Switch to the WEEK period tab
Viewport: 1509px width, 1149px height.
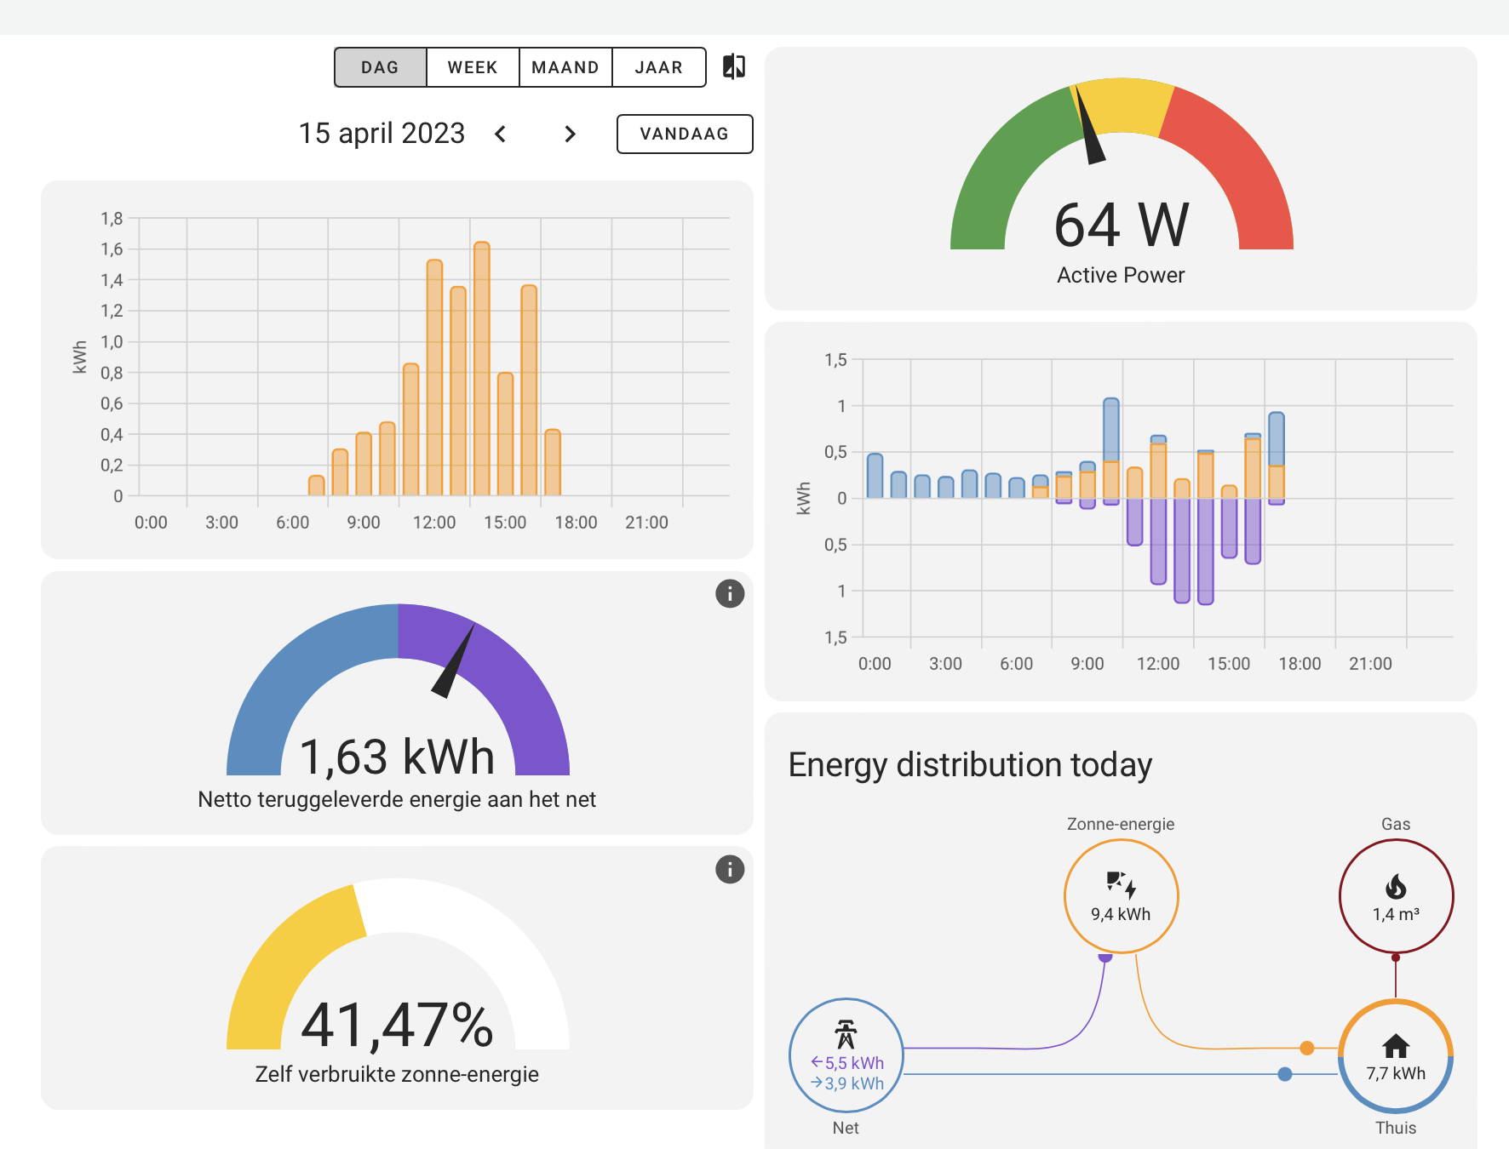point(473,67)
